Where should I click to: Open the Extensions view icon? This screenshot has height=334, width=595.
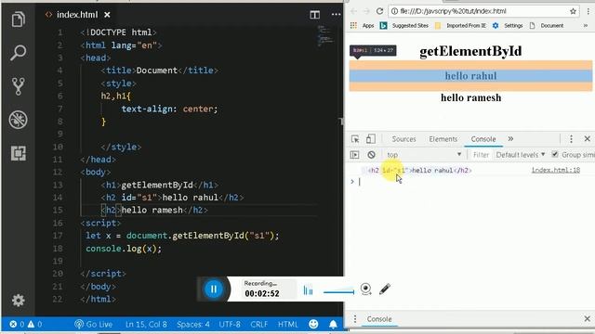tap(19, 153)
